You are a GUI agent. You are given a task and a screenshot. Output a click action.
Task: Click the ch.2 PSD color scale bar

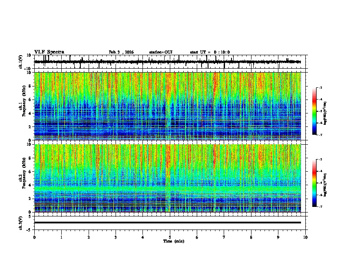click(314, 183)
